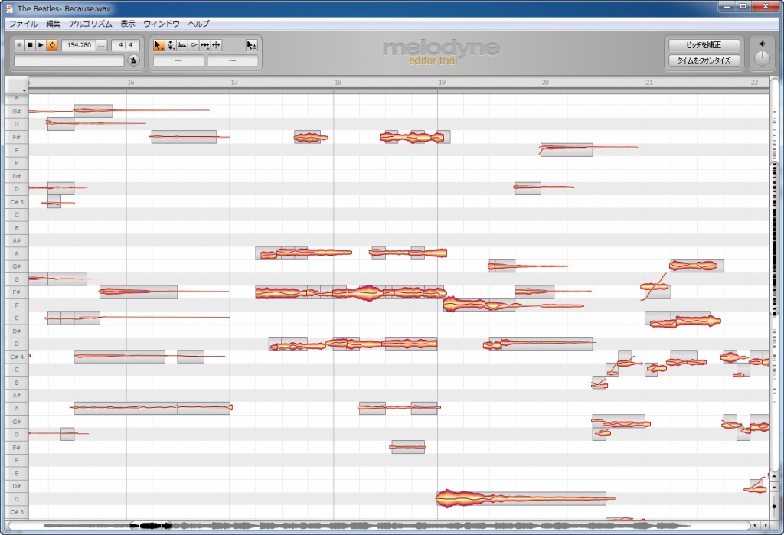
Task: Click the タイムをクオンタイズ button
Action: pyautogui.click(x=704, y=60)
